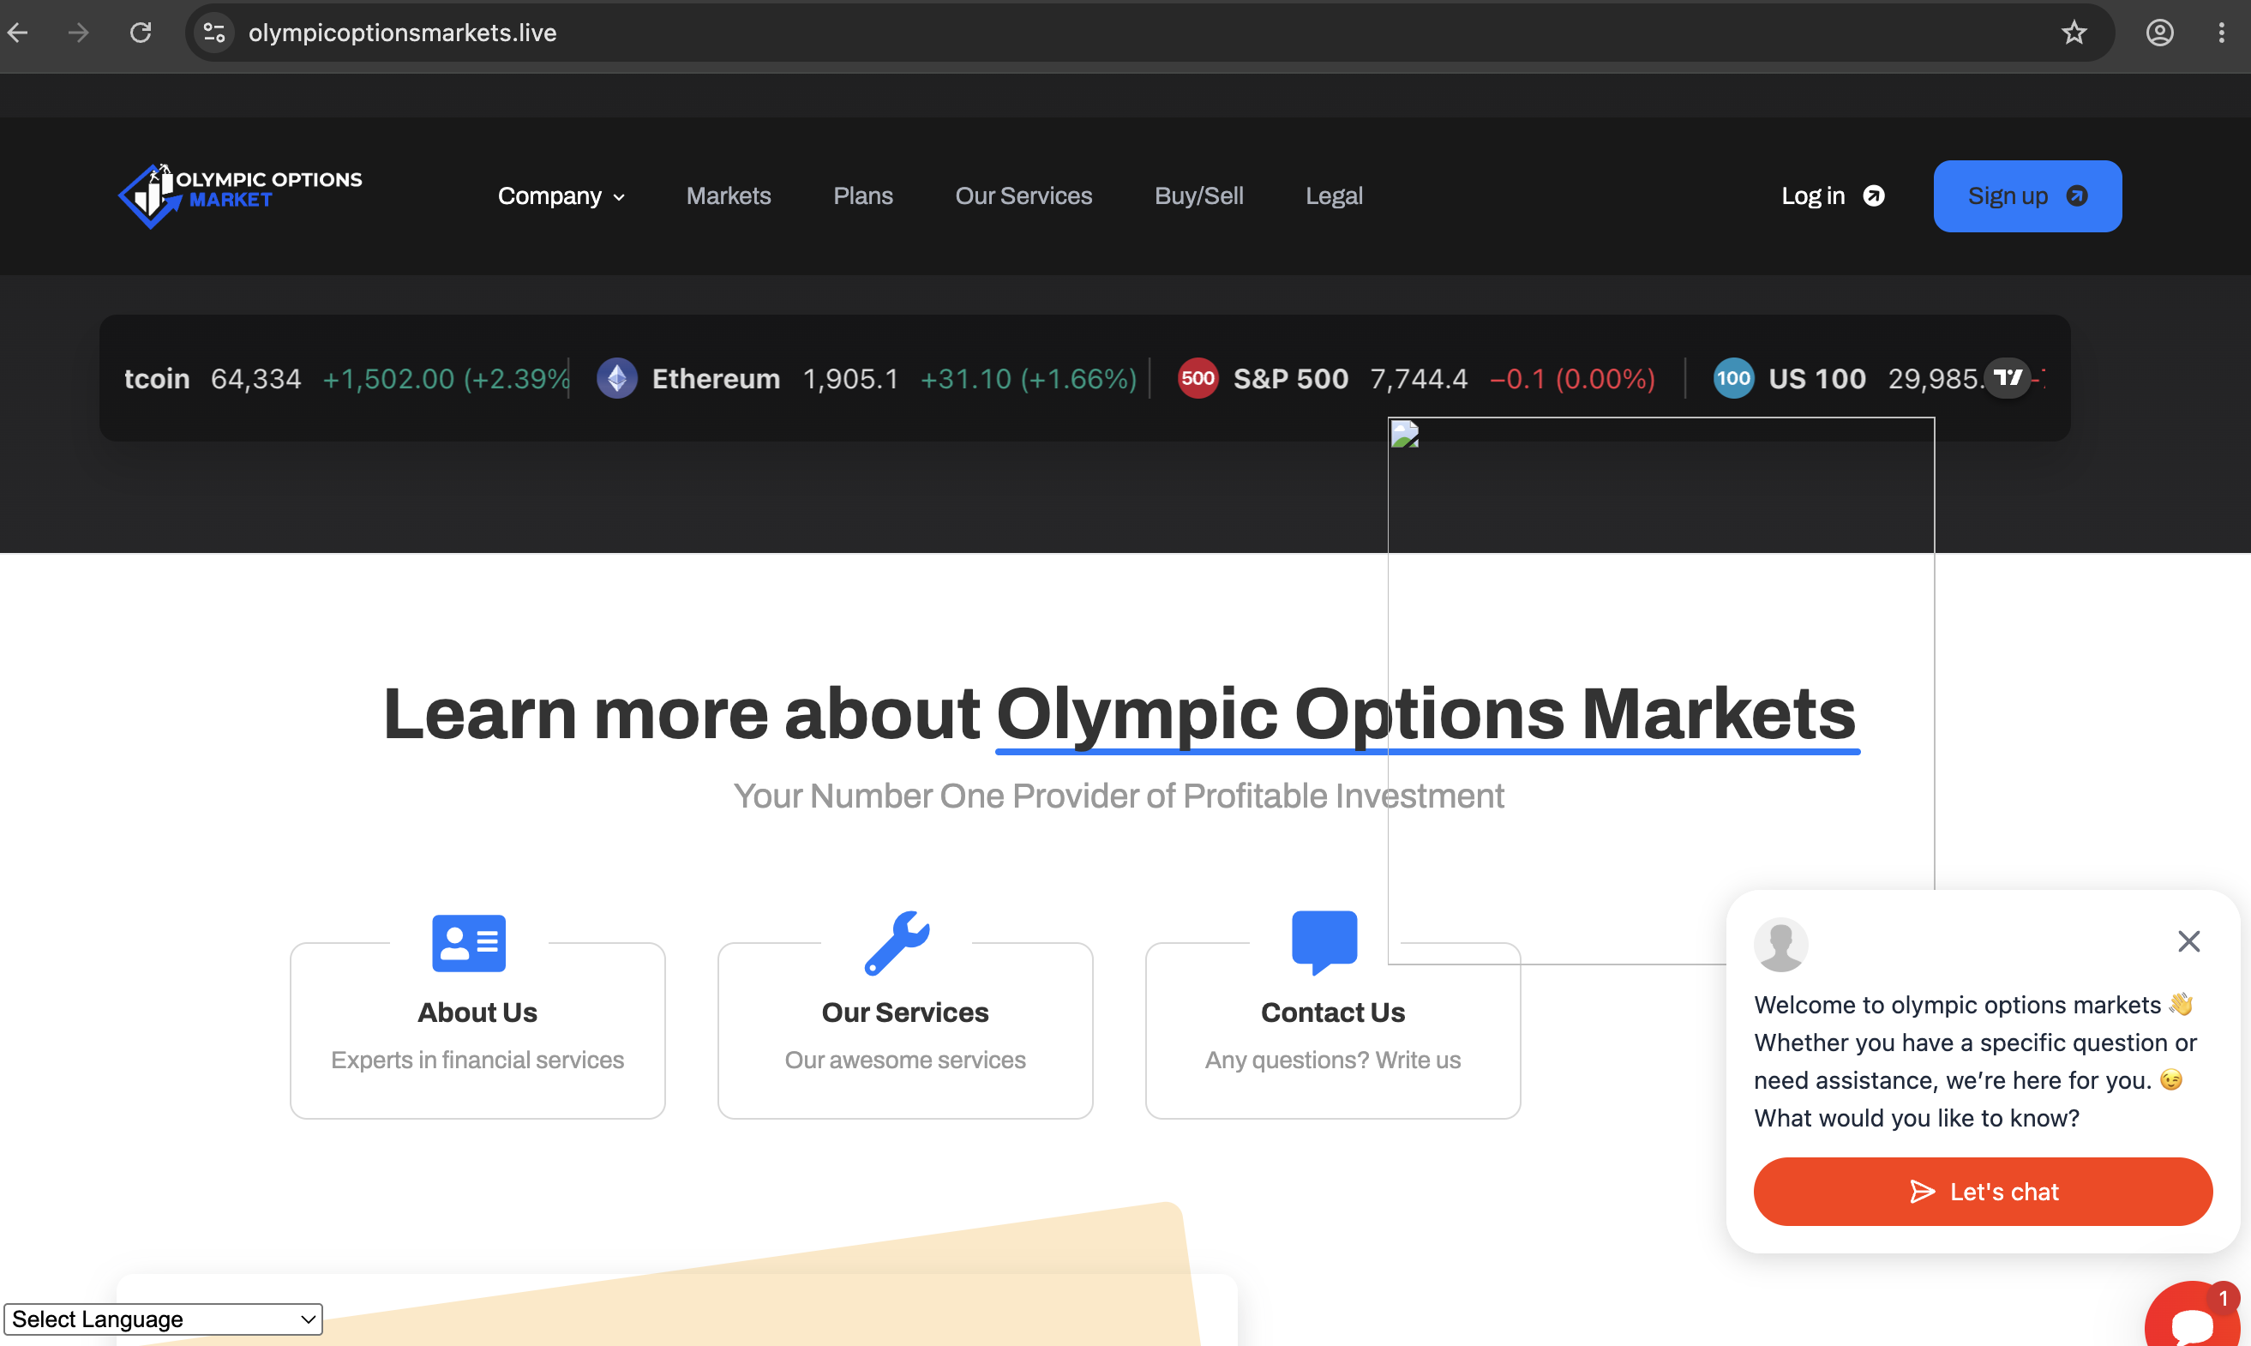Open the Select Language dropdown
Viewport: 2251px width, 1346px height.
[163, 1318]
